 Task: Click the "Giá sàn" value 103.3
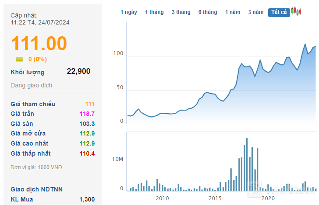coord(87,124)
